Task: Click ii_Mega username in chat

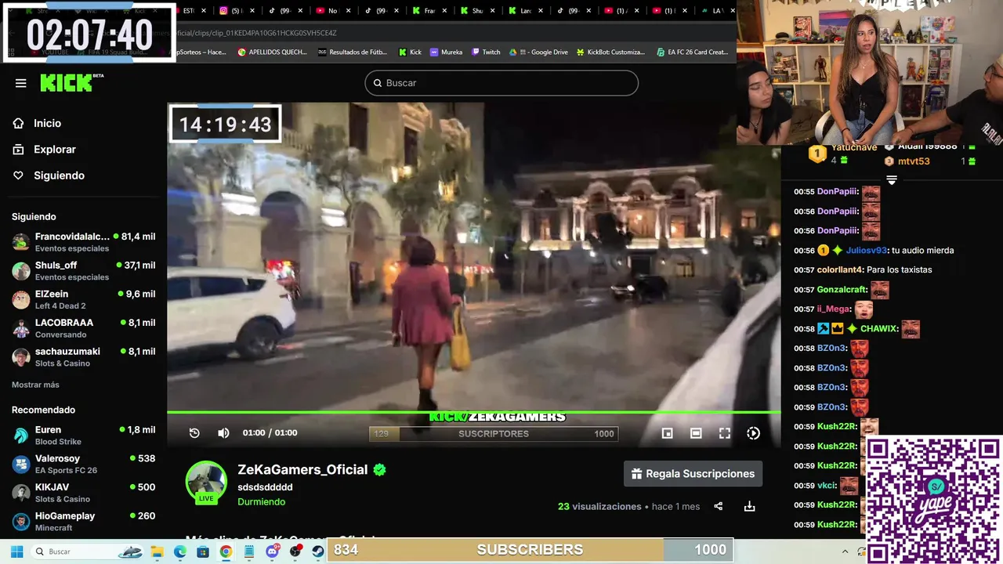Action: point(833,309)
